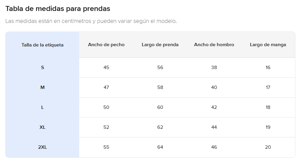301x161 pixels.
Task: Select the "Largo de manga" column header
Action: [268, 44]
